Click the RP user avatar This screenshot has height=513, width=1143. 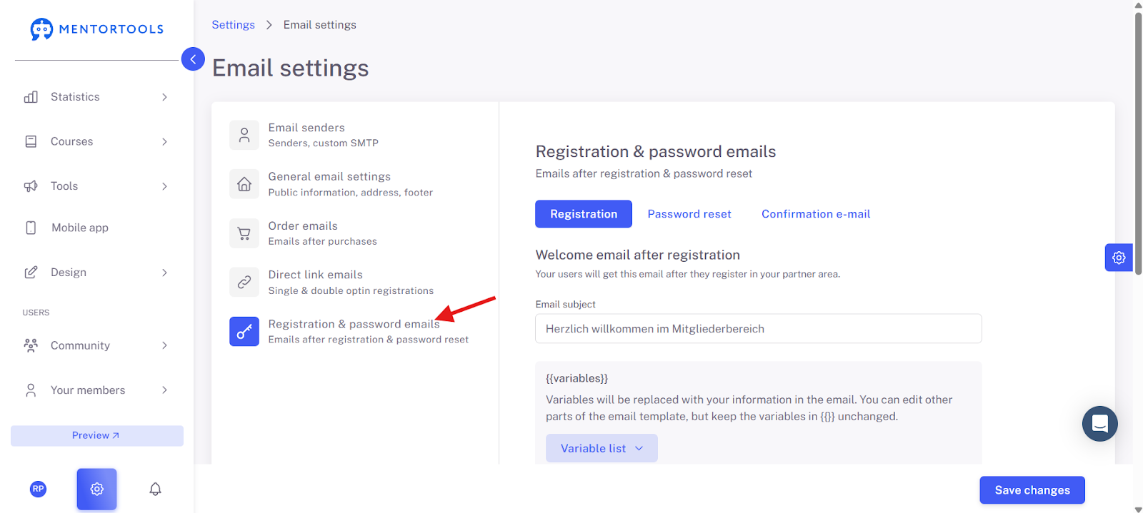click(x=39, y=489)
